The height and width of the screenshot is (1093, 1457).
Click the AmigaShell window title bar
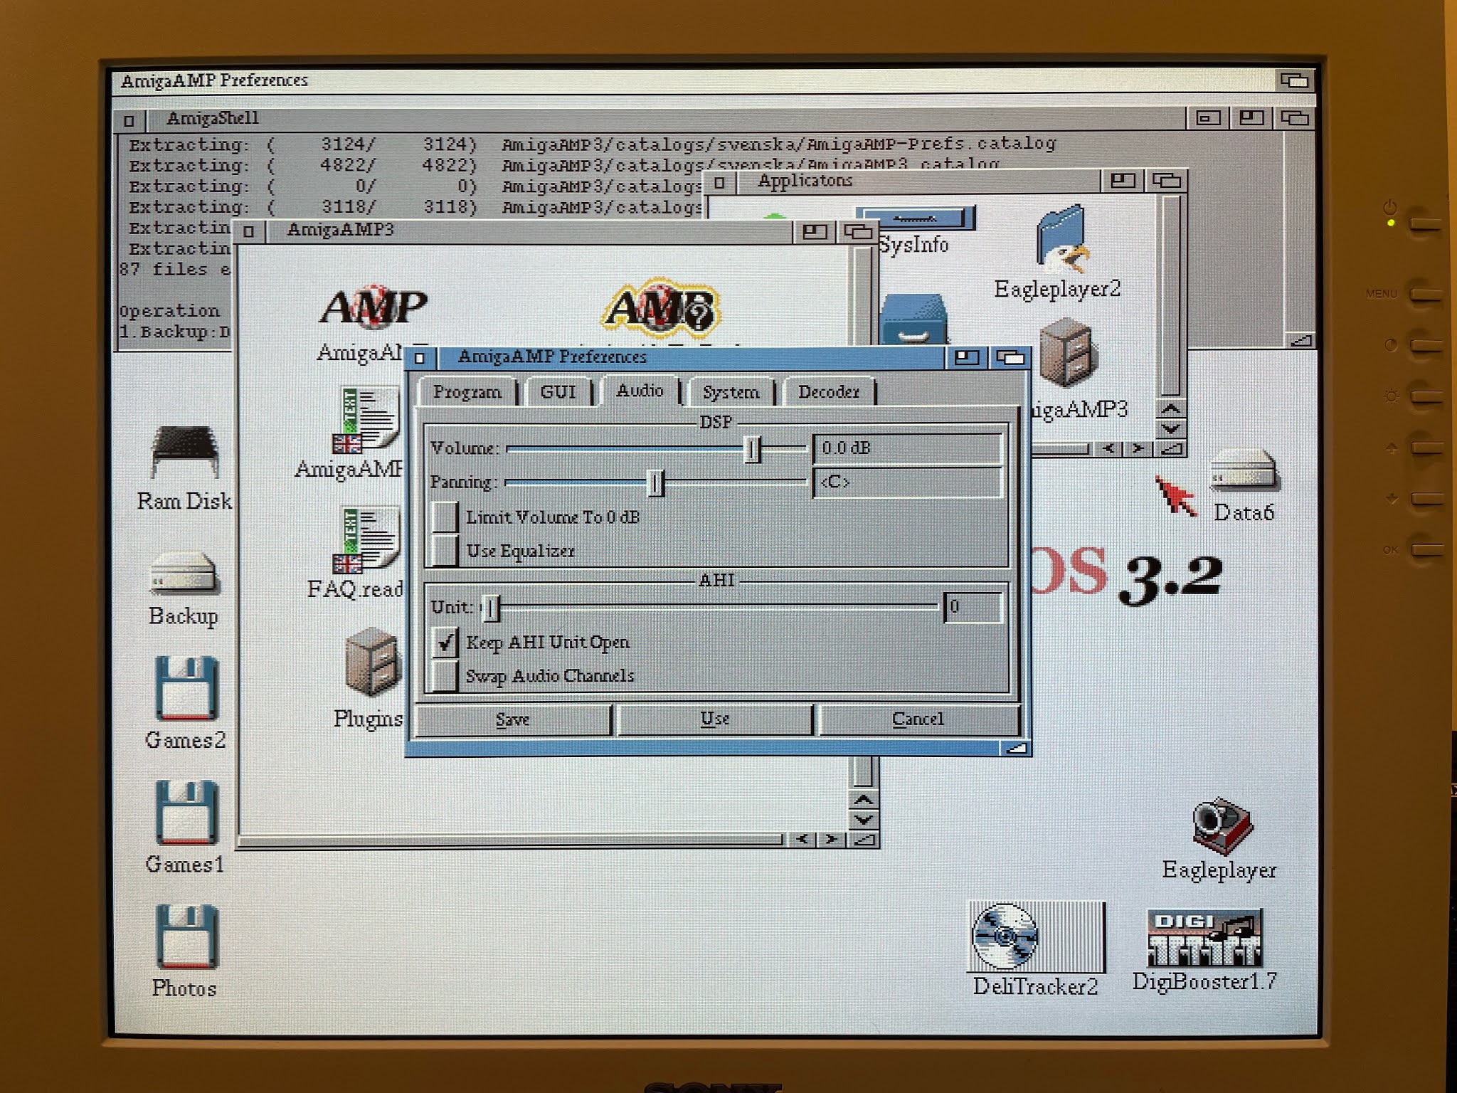point(665,119)
